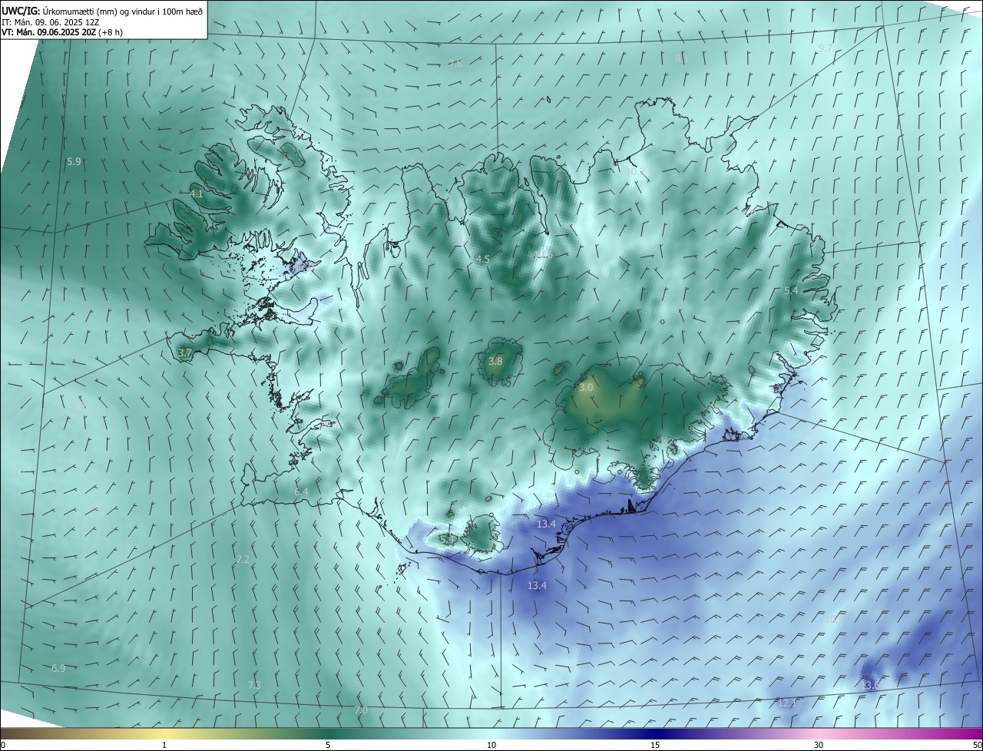Click the 13.6 value on the dark blue patch

click(x=871, y=685)
